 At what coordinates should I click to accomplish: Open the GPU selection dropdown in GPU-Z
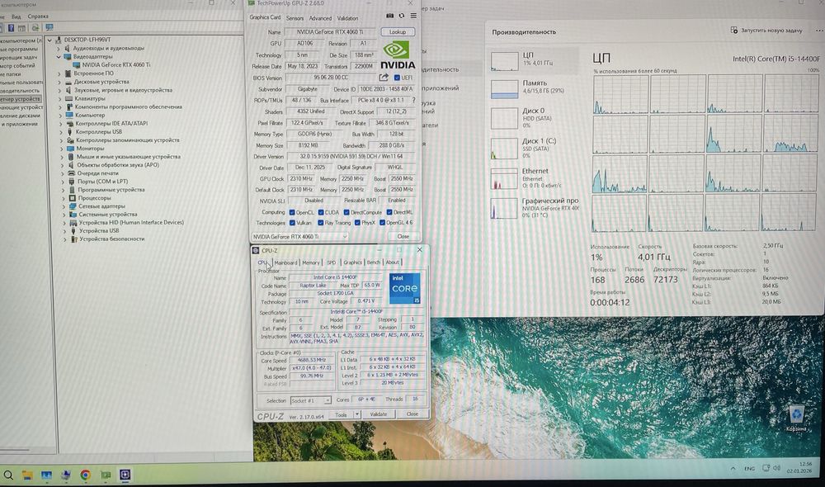[300, 236]
